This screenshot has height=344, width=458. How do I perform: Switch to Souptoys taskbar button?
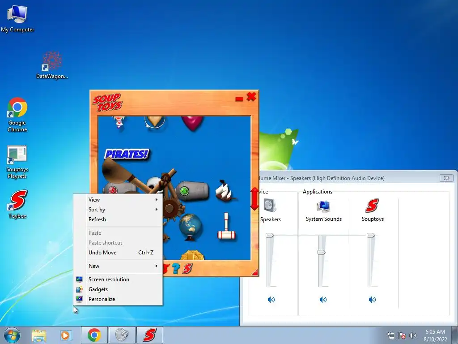149,335
